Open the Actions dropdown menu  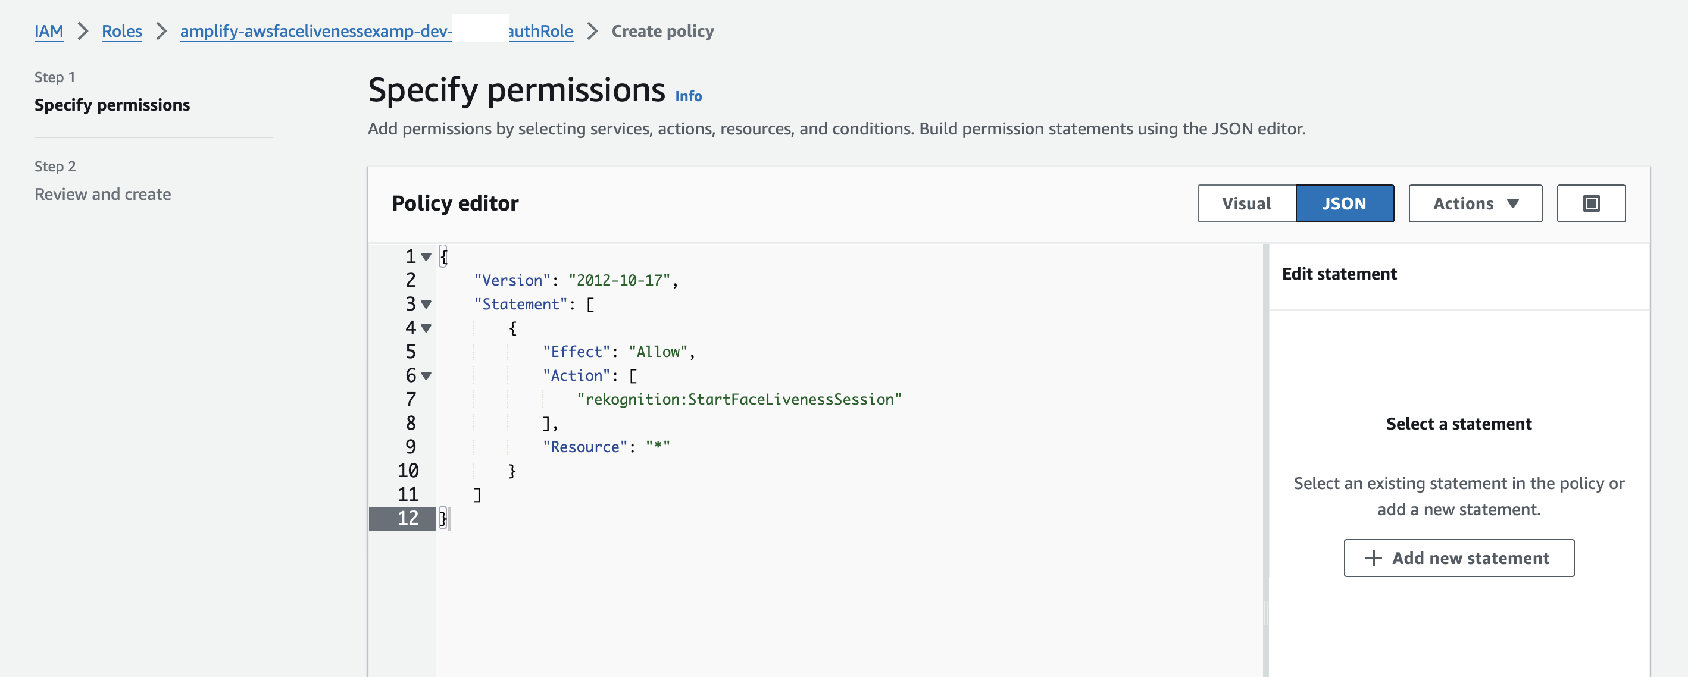coord(1475,203)
